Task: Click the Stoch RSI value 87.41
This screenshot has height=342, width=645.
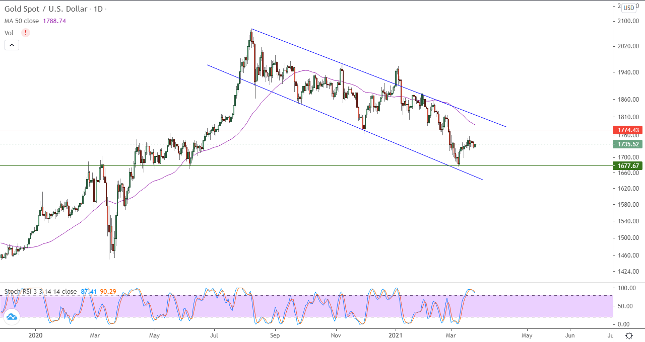Action: (x=88, y=291)
